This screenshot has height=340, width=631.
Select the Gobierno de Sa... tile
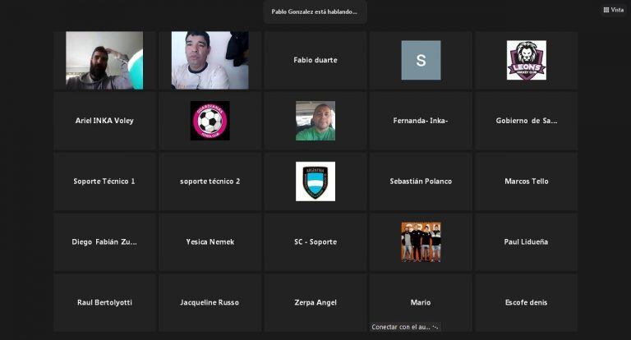[x=527, y=121]
